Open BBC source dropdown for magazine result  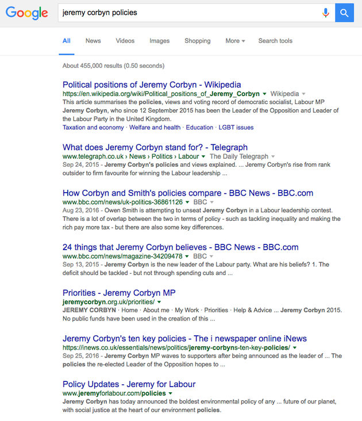[x=203, y=256]
